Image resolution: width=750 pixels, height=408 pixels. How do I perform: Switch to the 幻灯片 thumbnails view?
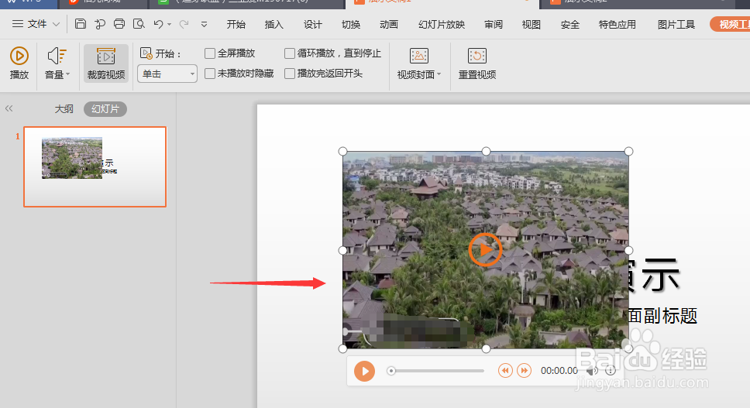click(x=105, y=109)
